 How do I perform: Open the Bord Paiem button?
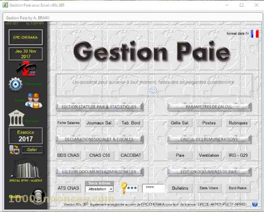[238, 188]
